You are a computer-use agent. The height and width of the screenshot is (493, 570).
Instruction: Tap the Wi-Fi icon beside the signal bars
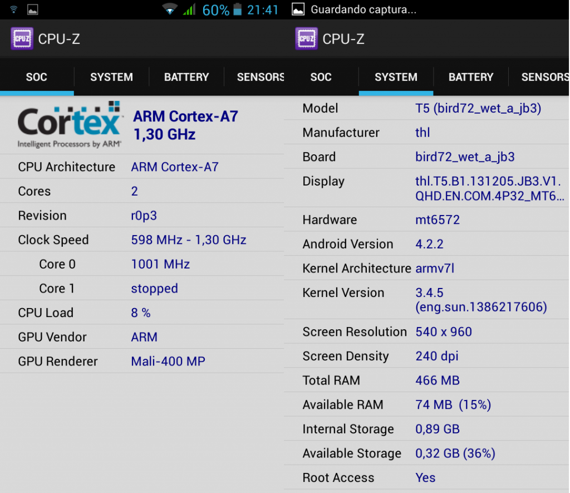pos(170,9)
